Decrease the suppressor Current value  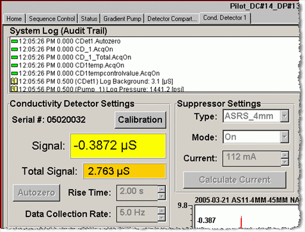[285, 162]
